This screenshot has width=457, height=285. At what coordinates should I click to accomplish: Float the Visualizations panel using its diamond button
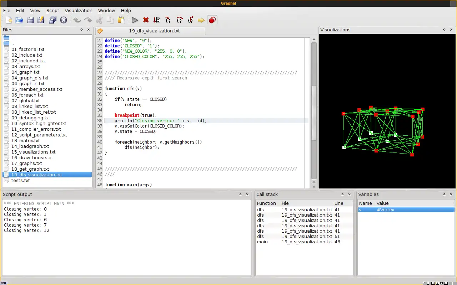pyautogui.click(x=444, y=30)
